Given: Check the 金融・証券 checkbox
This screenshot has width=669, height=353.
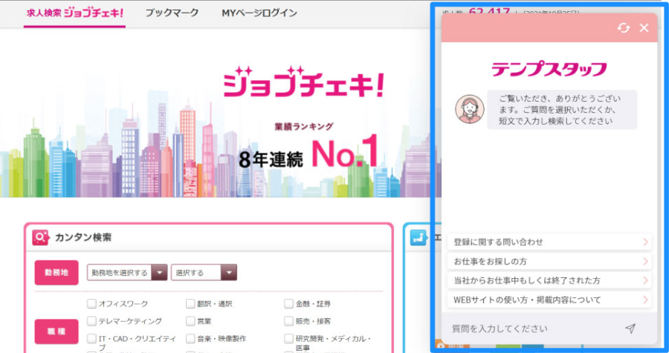Looking at the screenshot, I should (289, 303).
